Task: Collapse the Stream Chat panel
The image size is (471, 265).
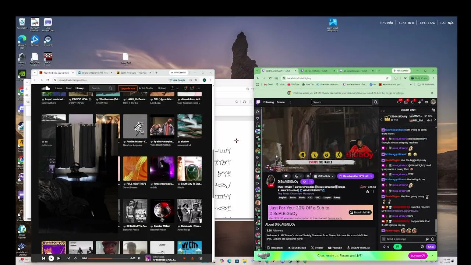Action: coord(383,110)
